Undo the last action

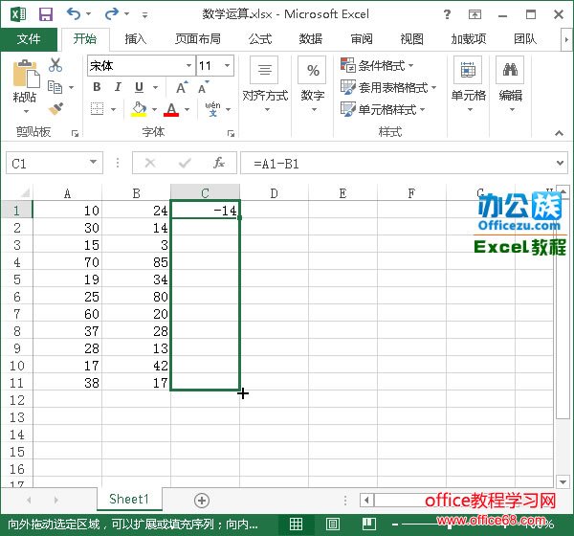(x=74, y=14)
